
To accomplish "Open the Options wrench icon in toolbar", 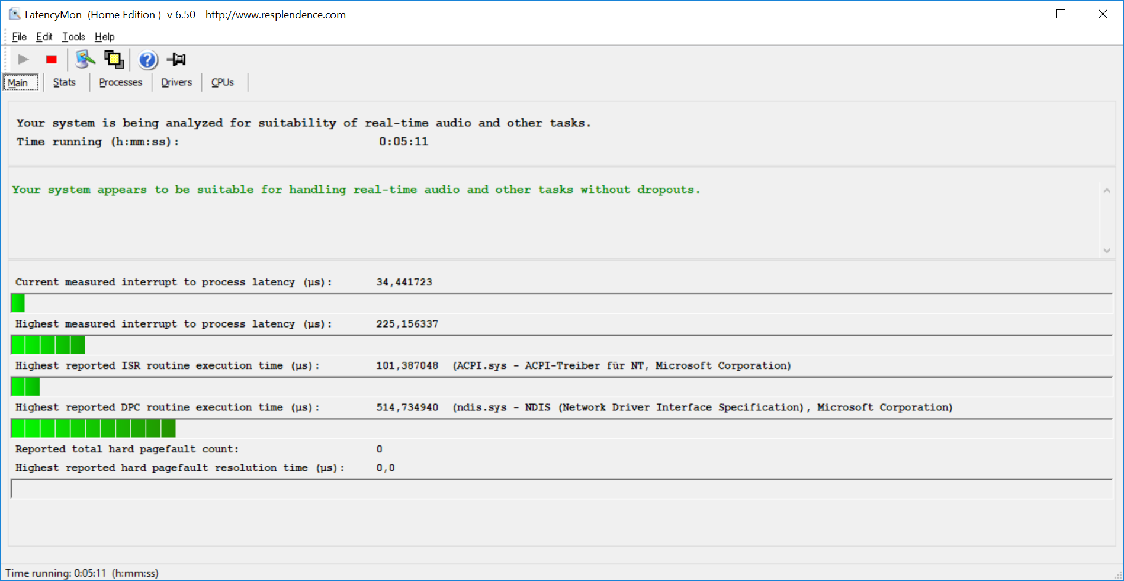I will pos(85,59).
